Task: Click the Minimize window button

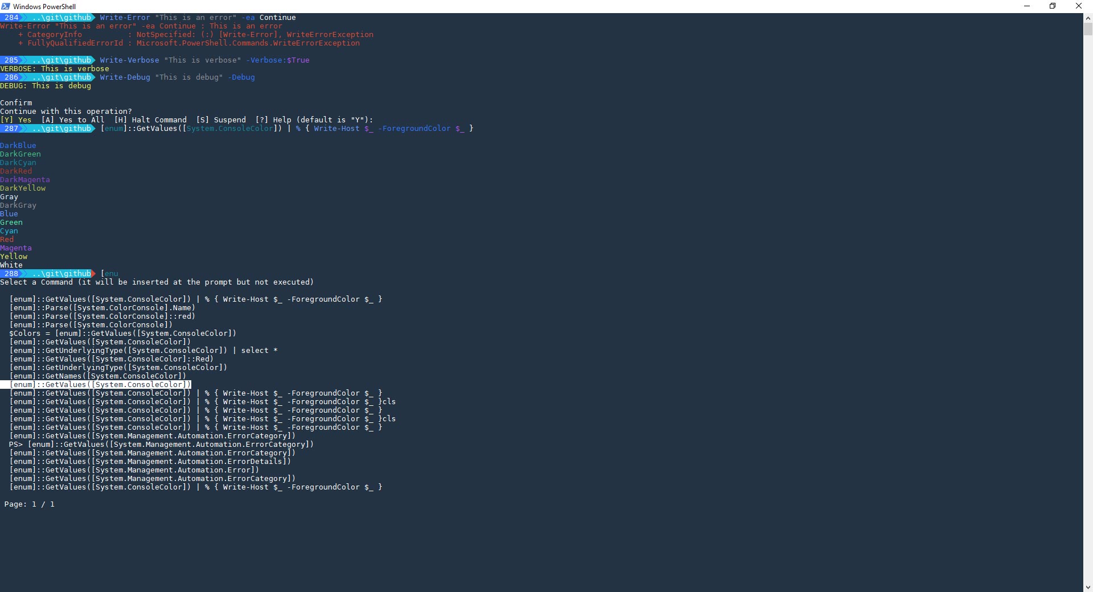Action: pyautogui.click(x=1027, y=6)
